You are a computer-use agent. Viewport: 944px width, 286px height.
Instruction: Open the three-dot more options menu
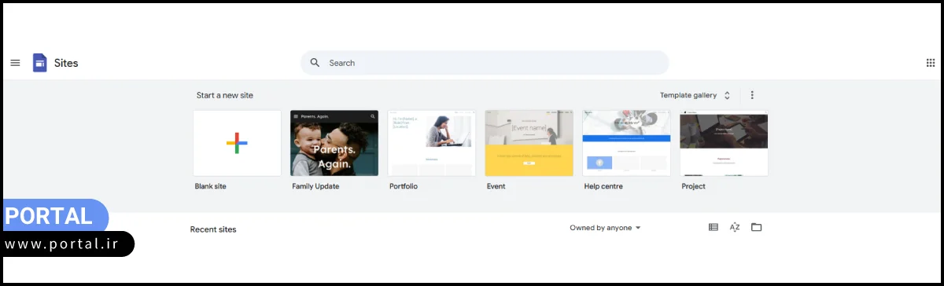click(752, 95)
